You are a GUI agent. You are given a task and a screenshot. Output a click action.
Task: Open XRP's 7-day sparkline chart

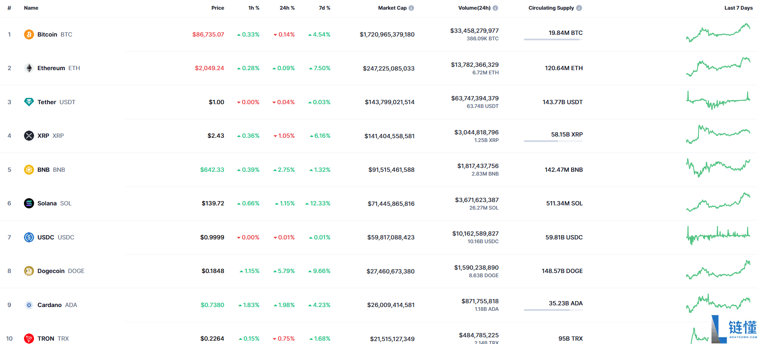click(x=718, y=134)
